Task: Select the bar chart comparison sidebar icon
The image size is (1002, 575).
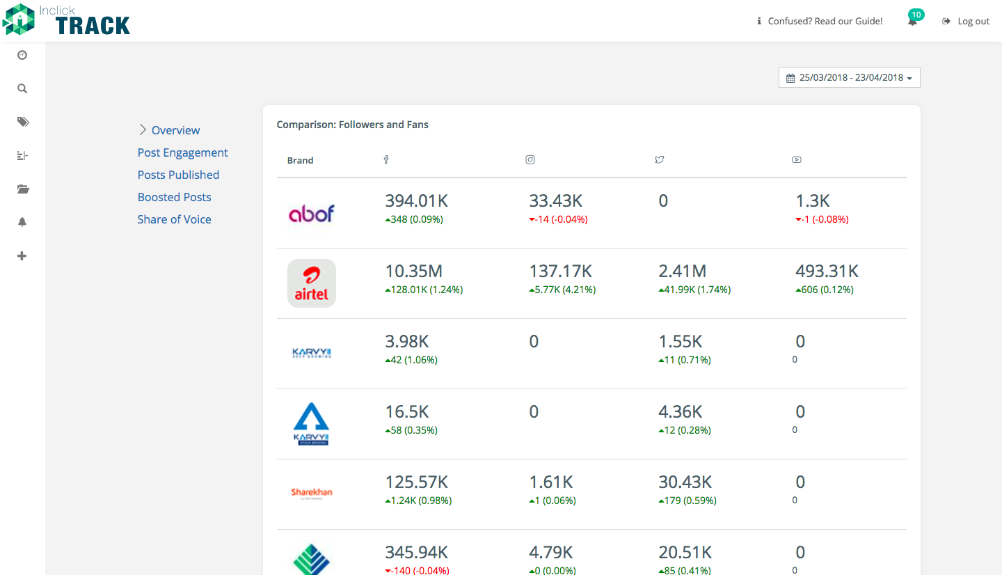Action: tap(22, 155)
